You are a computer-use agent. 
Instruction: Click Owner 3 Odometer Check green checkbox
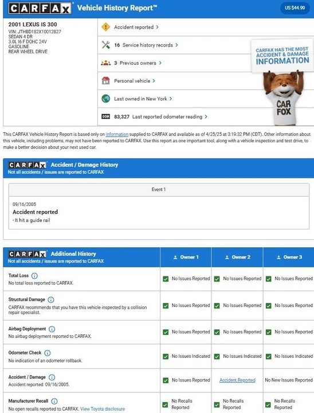pos(269,356)
